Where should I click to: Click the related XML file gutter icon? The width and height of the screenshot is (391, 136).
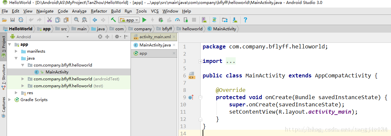(x=191, y=75)
